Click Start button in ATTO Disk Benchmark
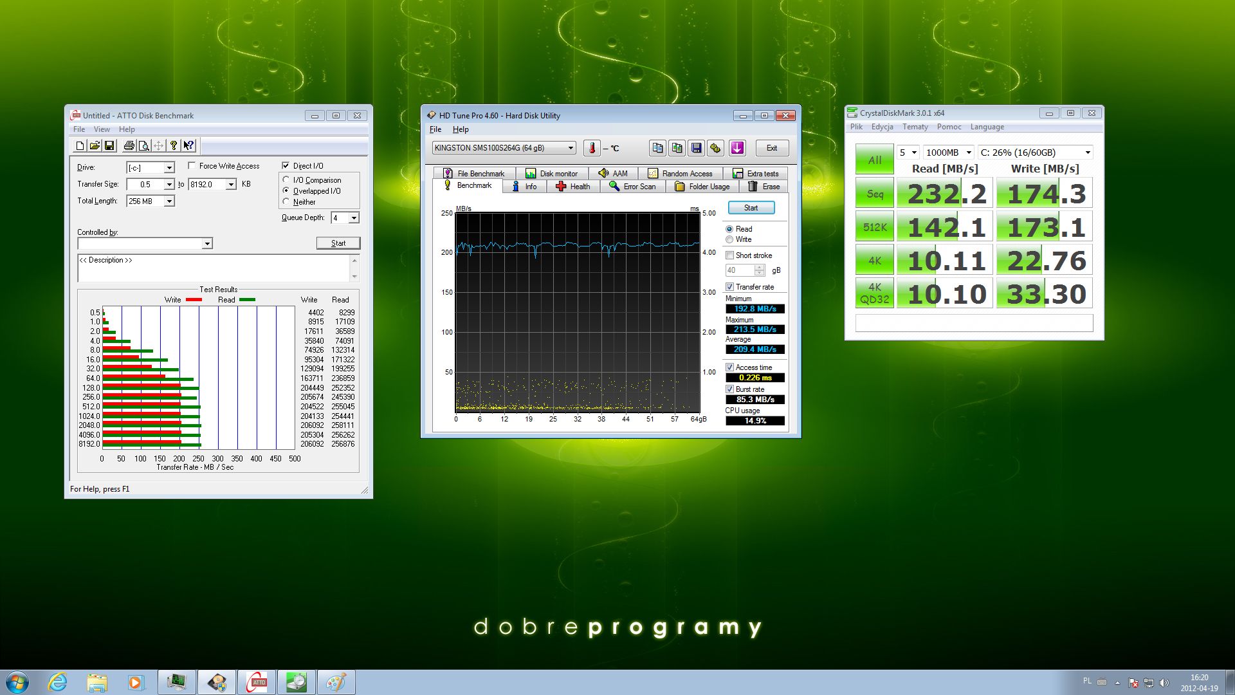This screenshot has width=1235, height=695. coord(338,243)
